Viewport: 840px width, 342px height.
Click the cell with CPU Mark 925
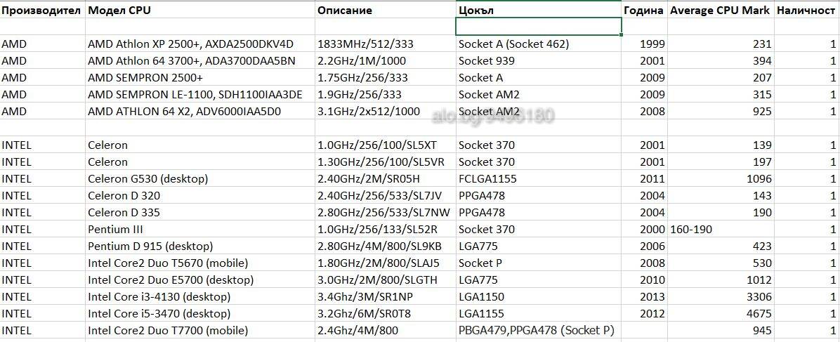tap(721, 112)
